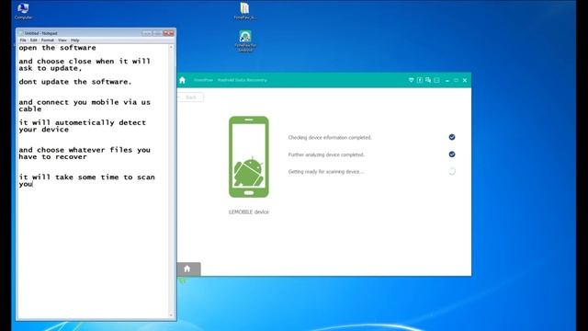Click the 'Untitled - Notepad' title text

[x=40, y=33]
